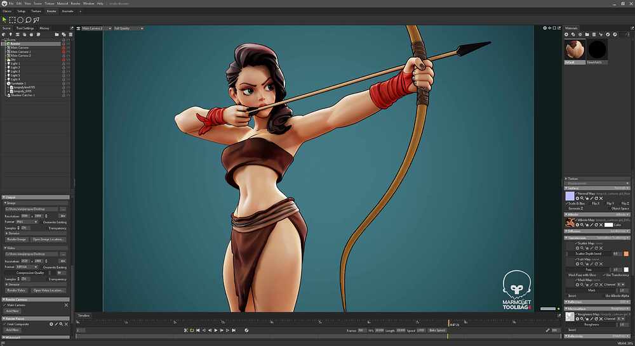The width and height of the screenshot is (635, 346).
Task: Open the image Format PNG dropdown
Action: (27, 222)
